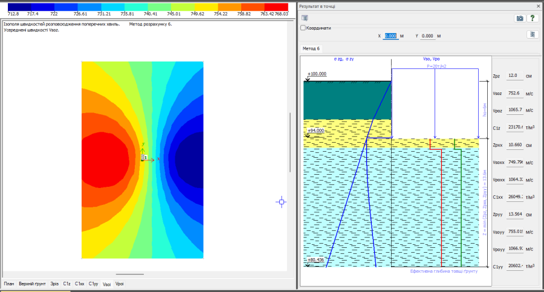Screen dimensions: 544x292
Task: Open help with the green question mark
Action: tap(533, 18)
